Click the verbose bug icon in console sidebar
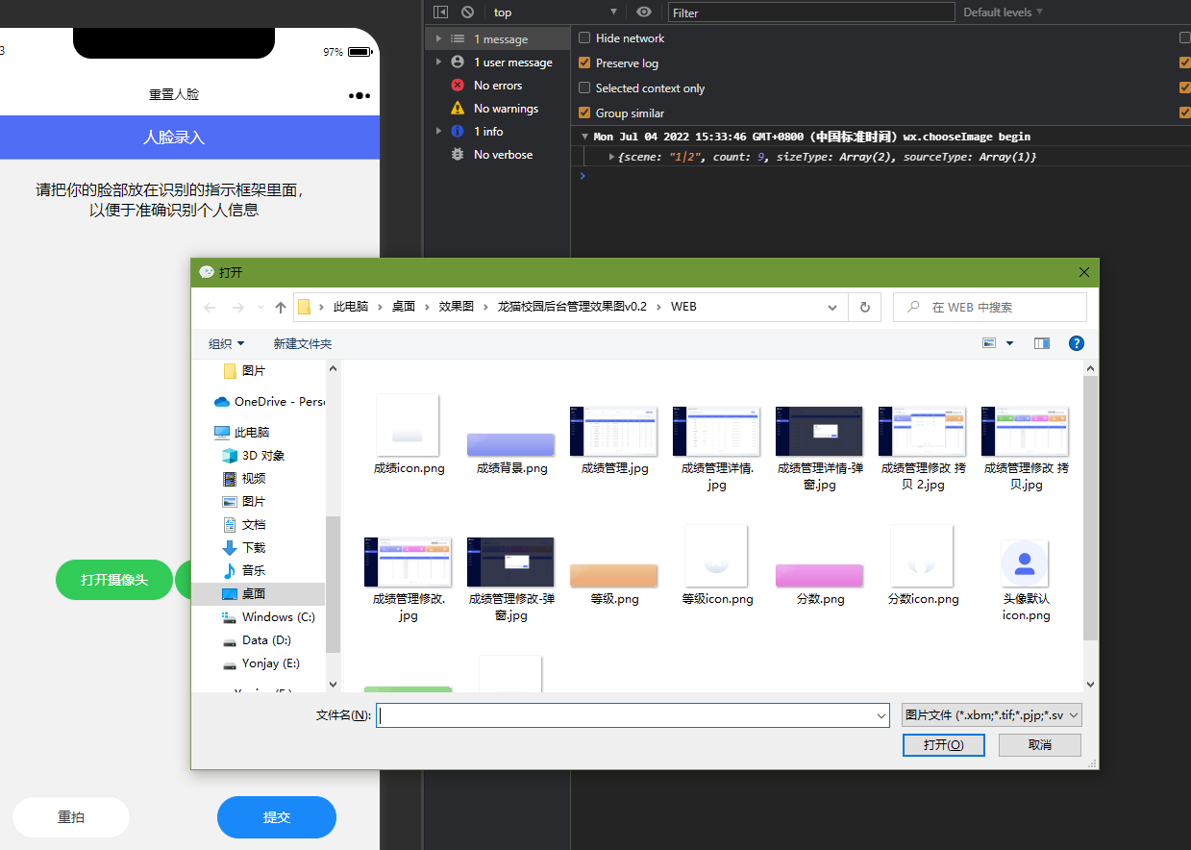The width and height of the screenshot is (1191, 850). (x=457, y=154)
